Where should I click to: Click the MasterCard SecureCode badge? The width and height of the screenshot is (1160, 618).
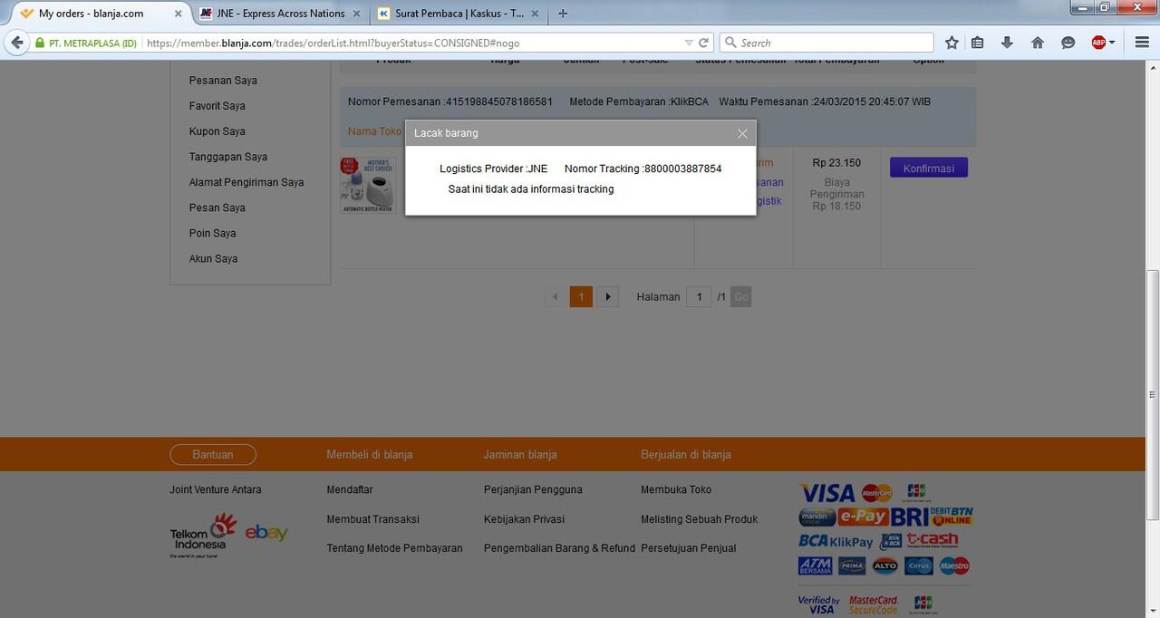tap(874, 604)
